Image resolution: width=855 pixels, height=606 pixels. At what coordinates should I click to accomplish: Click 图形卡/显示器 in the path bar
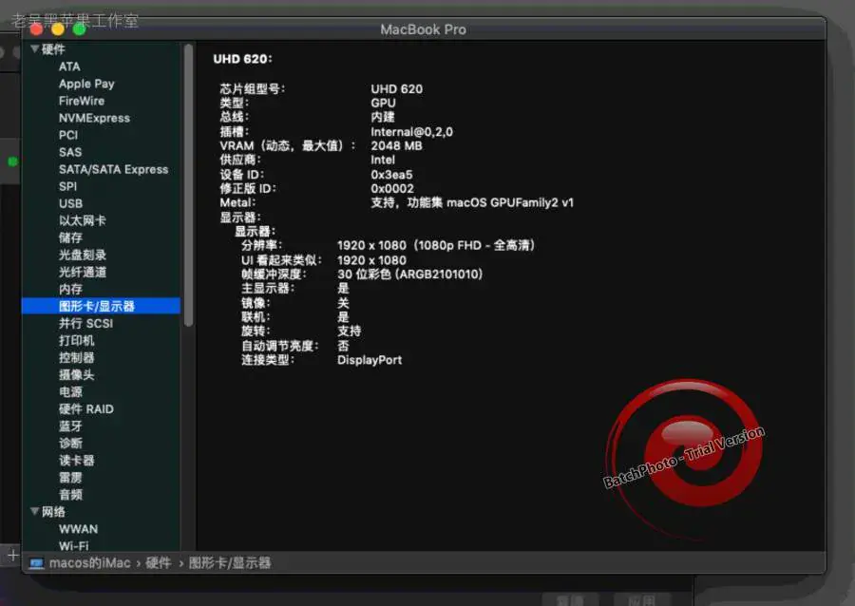pos(230,563)
